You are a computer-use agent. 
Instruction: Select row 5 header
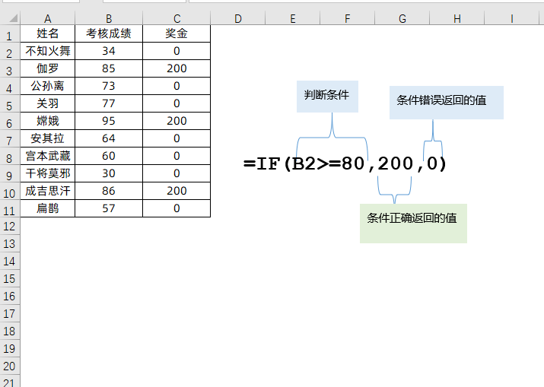click(x=10, y=103)
